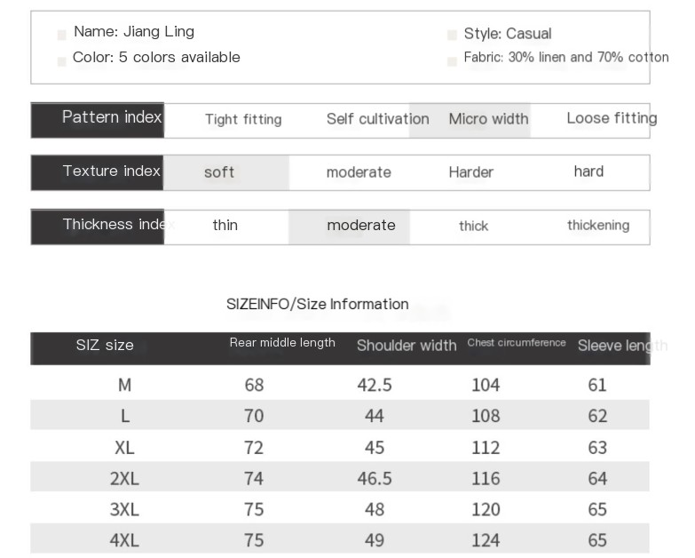Click the Pattern index dark label
Screen dimensions: 695x558
(x=98, y=119)
